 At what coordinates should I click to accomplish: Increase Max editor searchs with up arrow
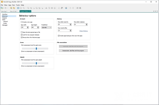pos(70,24)
